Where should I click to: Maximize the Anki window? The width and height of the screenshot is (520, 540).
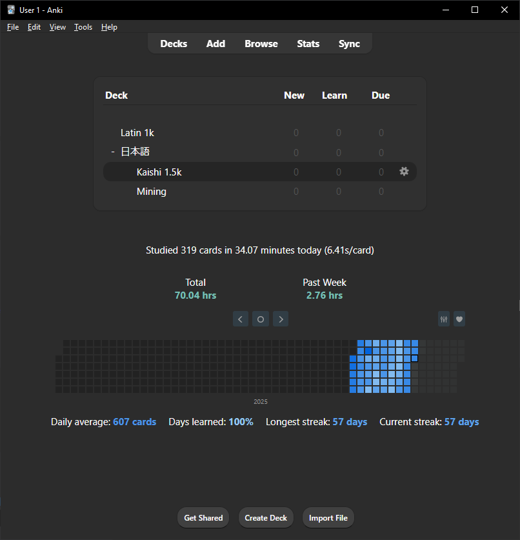point(475,10)
